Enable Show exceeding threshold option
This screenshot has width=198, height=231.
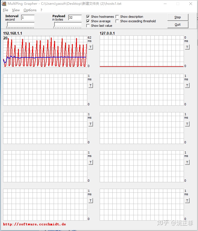pyautogui.click(x=117, y=21)
